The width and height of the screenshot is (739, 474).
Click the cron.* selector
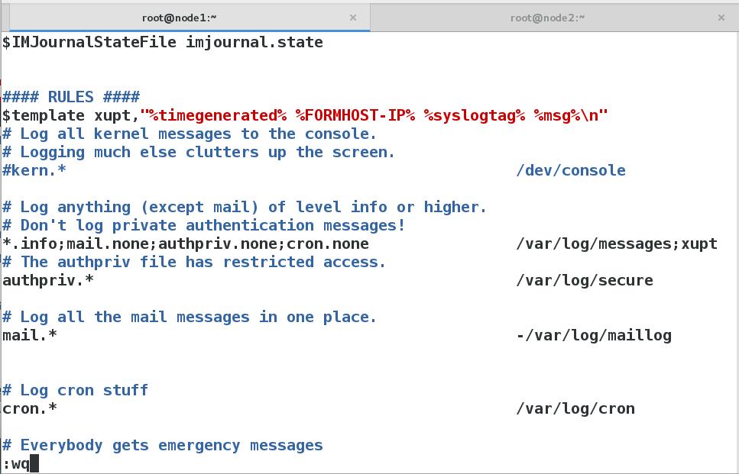30,409
